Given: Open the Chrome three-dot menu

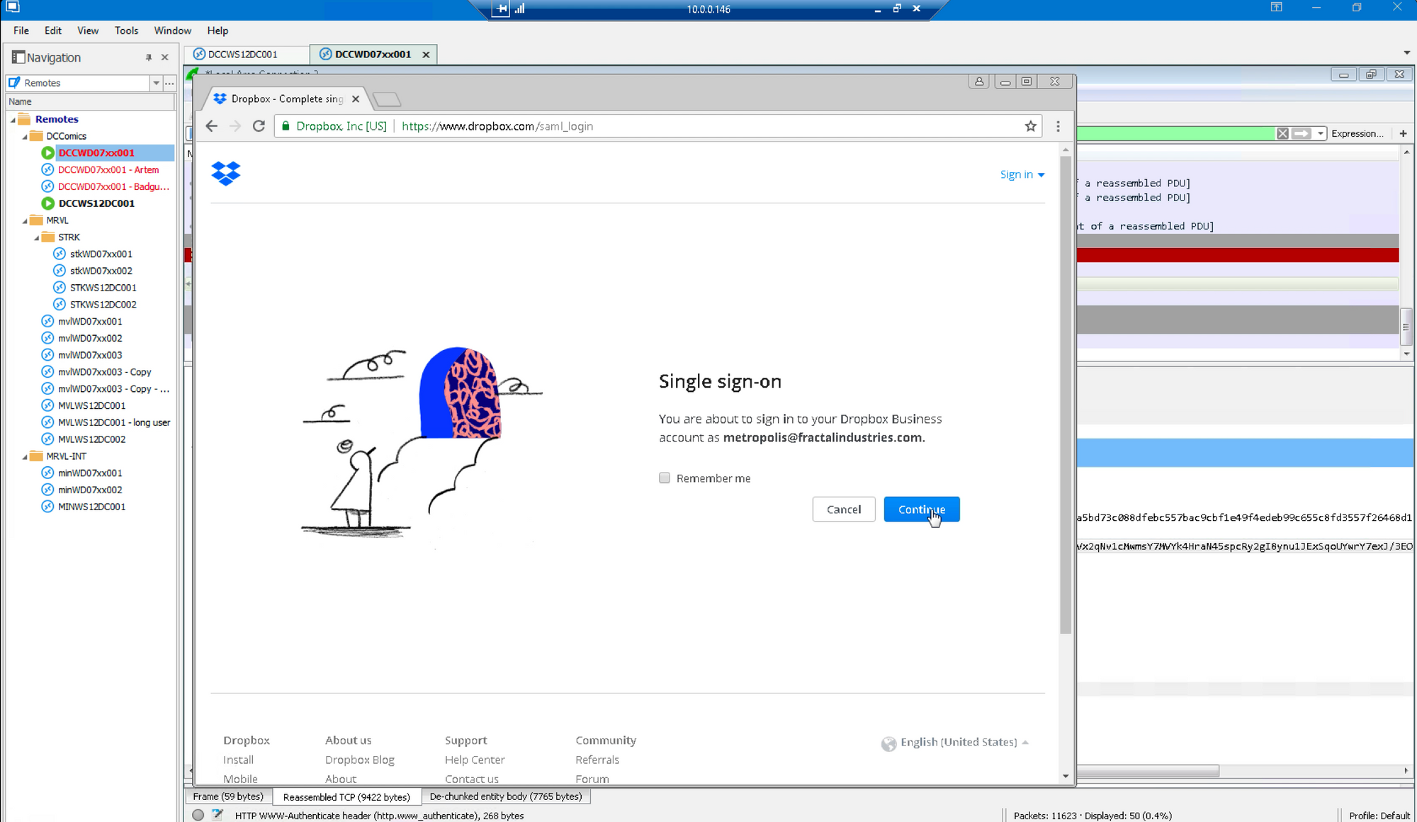Looking at the screenshot, I should [1058, 126].
